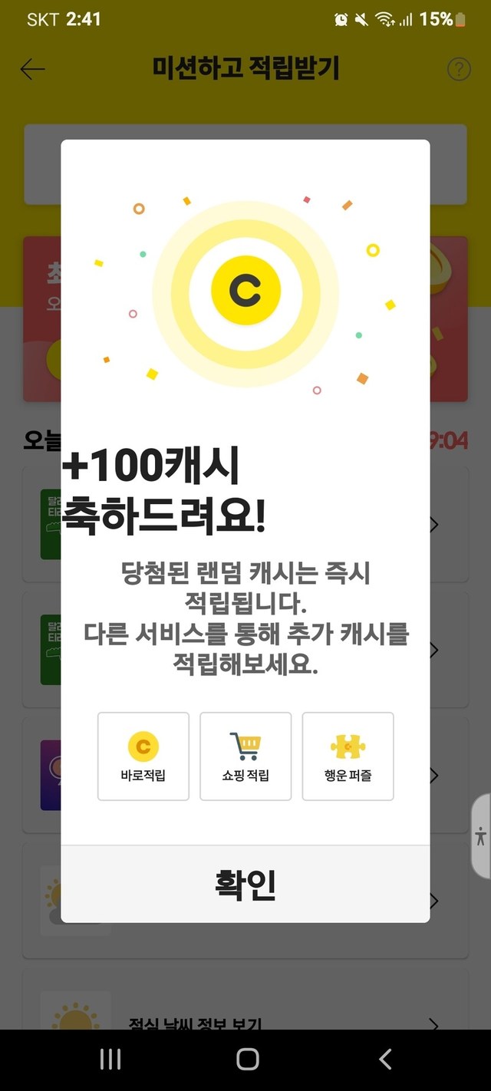The height and width of the screenshot is (1091, 491).
Task: Open 바로적립 coin icon tile
Action: 143,756
